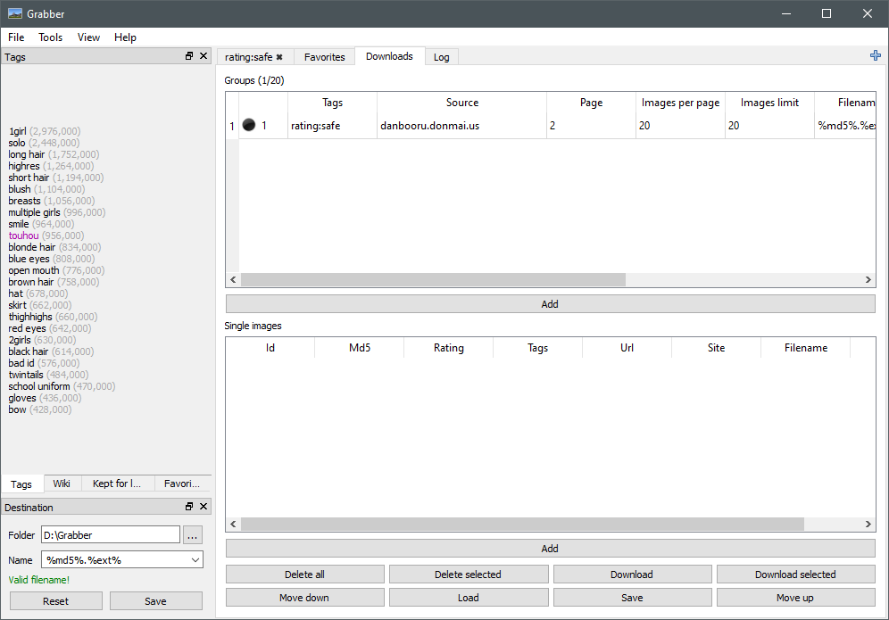Click the Images limit column header
Screen dimensions: 889x620
click(x=769, y=103)
